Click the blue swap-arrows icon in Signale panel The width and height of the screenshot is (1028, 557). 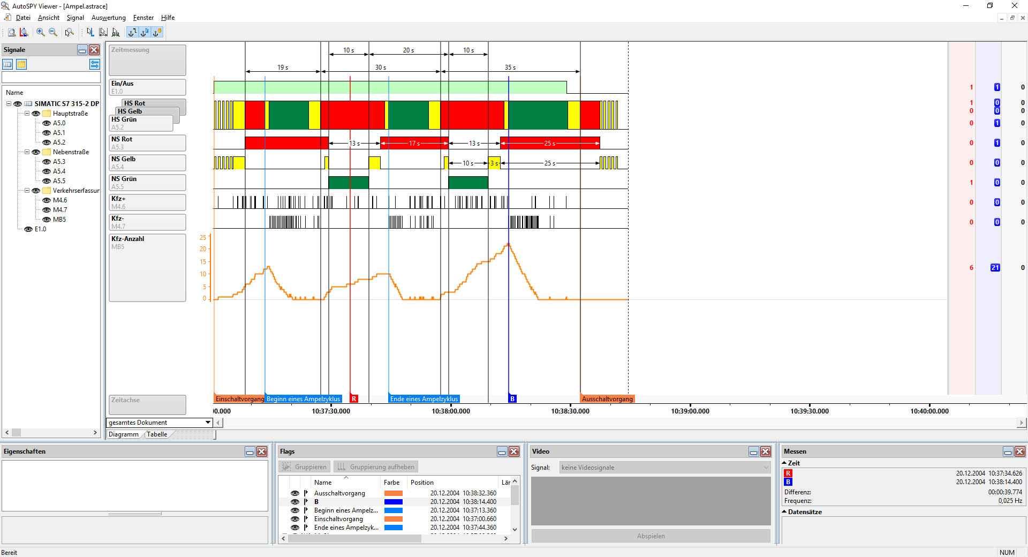[x=94, y=64]
